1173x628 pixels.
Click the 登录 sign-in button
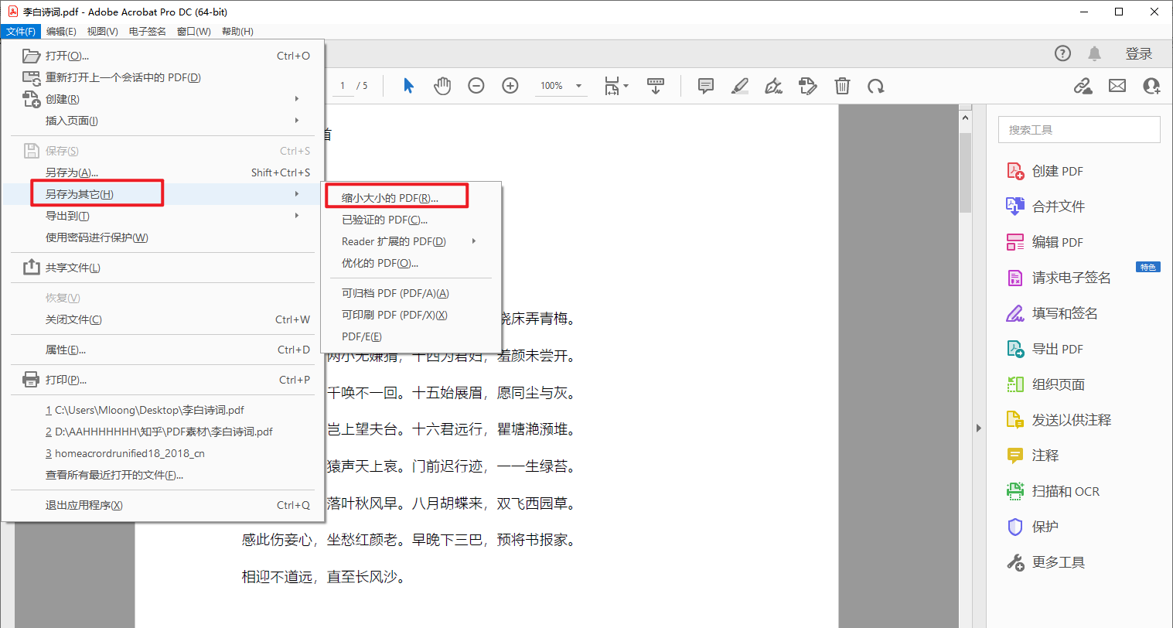tap(1138, 53)
